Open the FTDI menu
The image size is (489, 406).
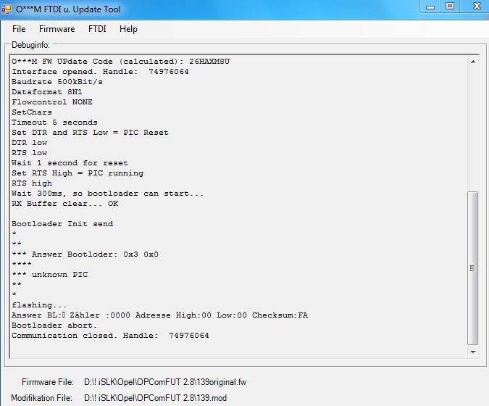(97, 29)
